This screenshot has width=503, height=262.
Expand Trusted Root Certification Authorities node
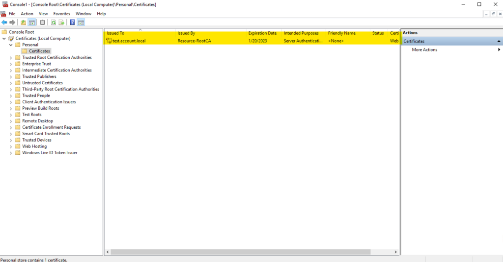[x=11, y=58]
